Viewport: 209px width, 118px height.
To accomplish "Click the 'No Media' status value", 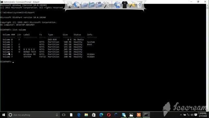I will (x=79, y=40).
